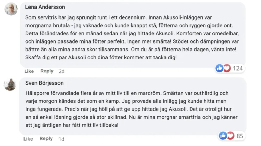Open Sven Börjesson's profile name link
The height and width of the screenshot is (146, 261).
pyautogui.click(x=44, y=83)
